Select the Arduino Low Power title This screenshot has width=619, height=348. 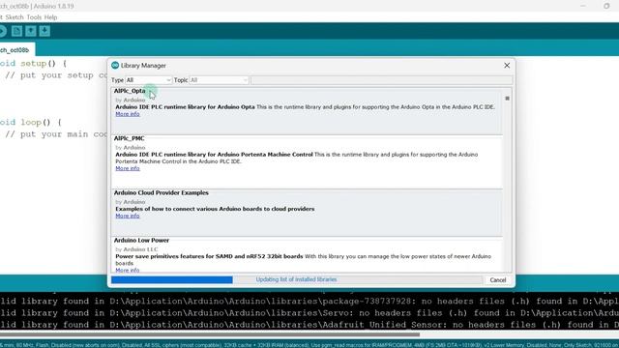tap(141, 241)
